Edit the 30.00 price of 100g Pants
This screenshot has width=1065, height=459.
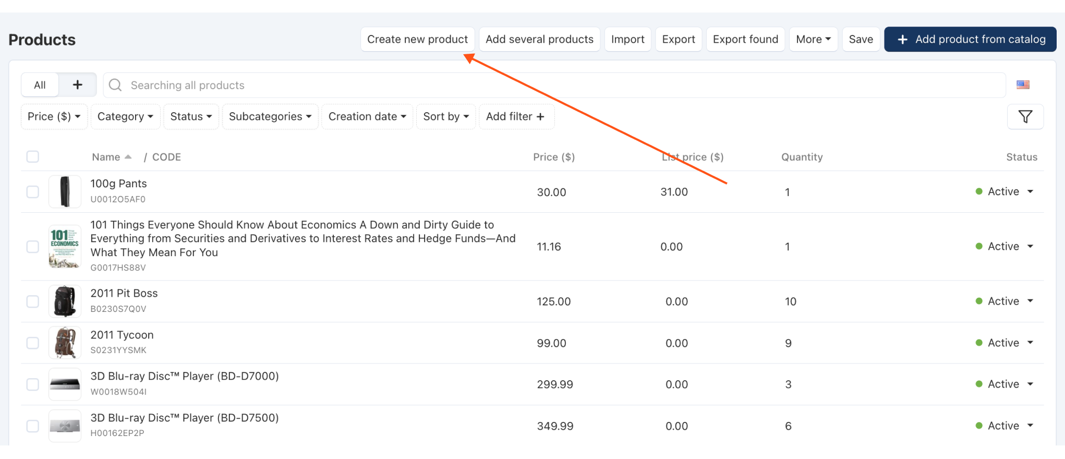tap(551, 192)
